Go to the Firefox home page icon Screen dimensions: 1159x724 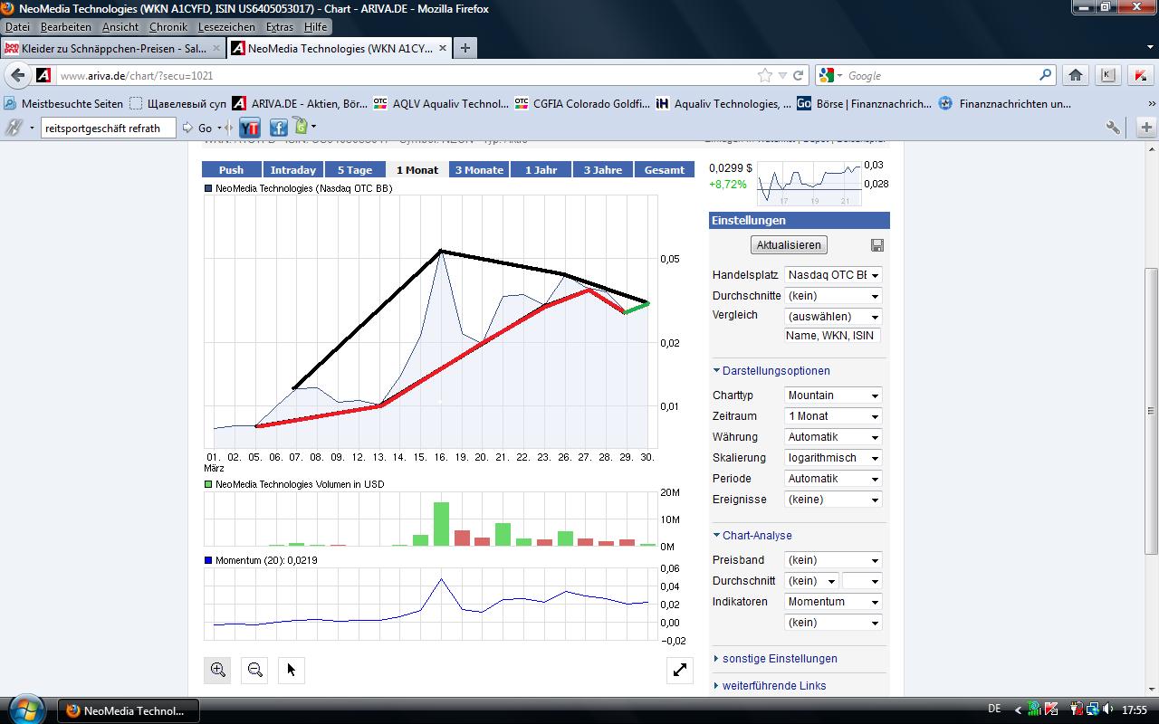[x=1076, y=76]
